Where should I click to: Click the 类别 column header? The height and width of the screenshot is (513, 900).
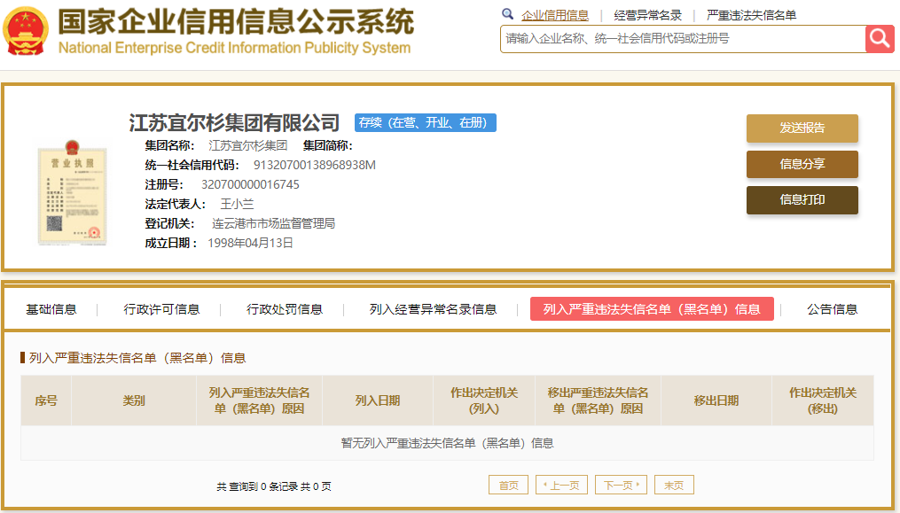click(x=134, y=400)
